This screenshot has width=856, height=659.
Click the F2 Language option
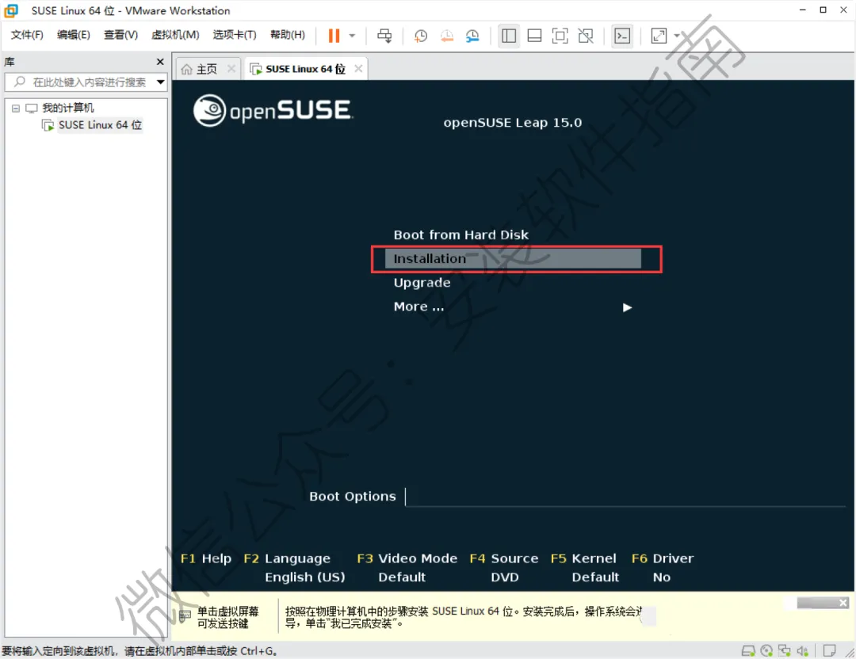(287, 558)
